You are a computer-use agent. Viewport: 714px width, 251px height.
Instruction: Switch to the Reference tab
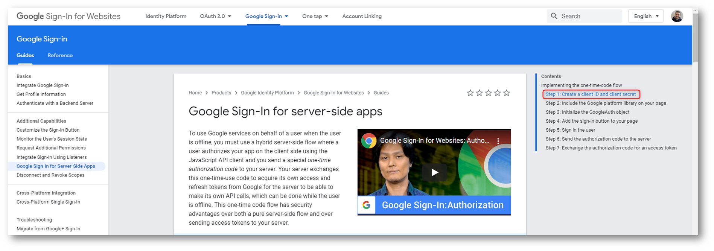point(60,55)
